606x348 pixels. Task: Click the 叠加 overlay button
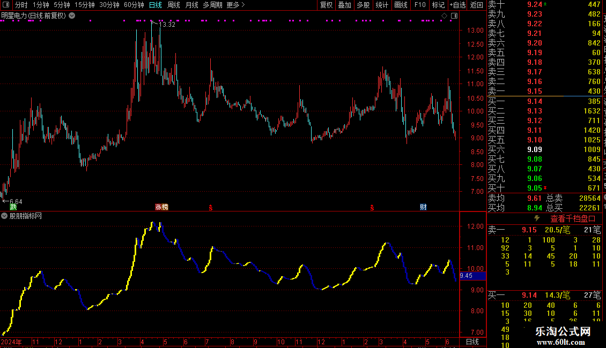344,5
